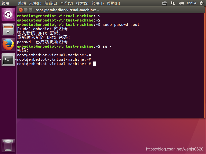Open the 搜索(S) menu

tap(82, 3)
